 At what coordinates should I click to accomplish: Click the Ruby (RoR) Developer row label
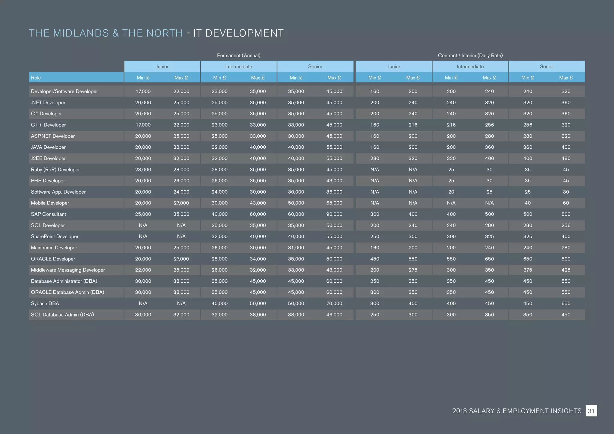55,170
